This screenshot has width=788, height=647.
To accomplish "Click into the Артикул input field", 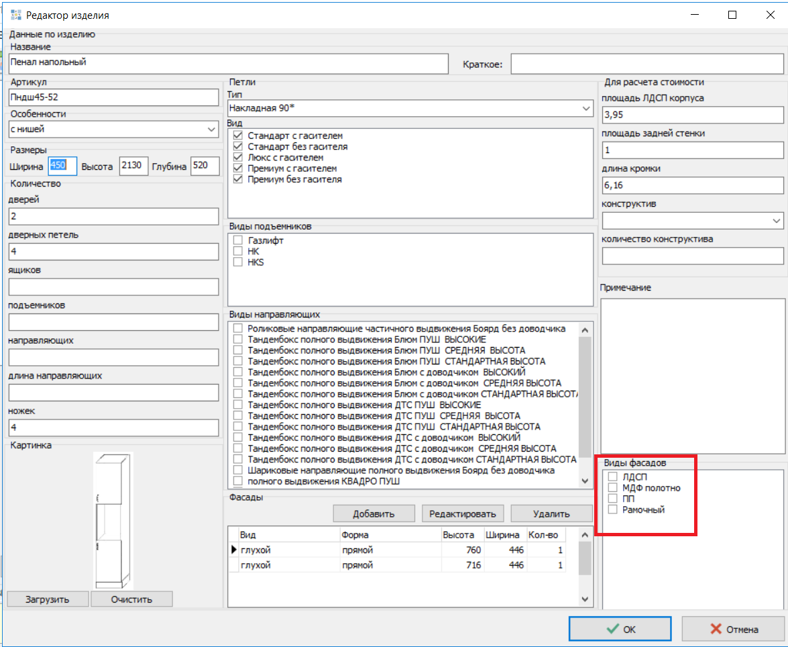I will tap(113, 97).
